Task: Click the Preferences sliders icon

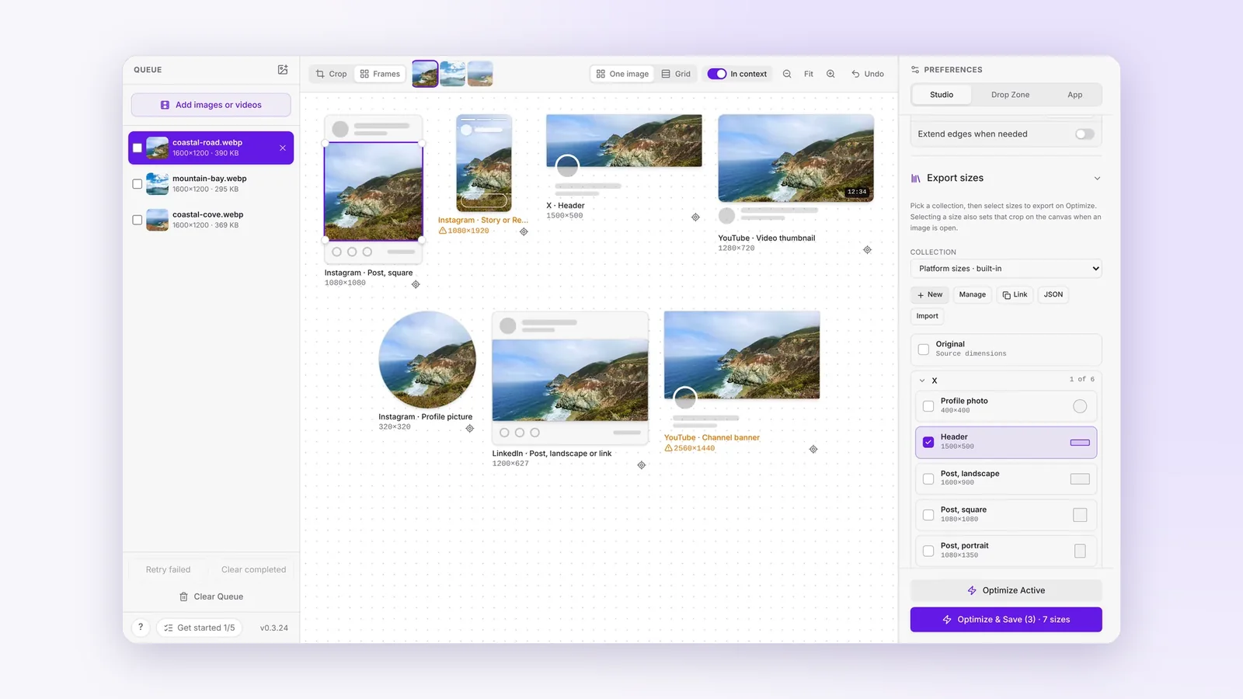Action: tap(915, 70)
